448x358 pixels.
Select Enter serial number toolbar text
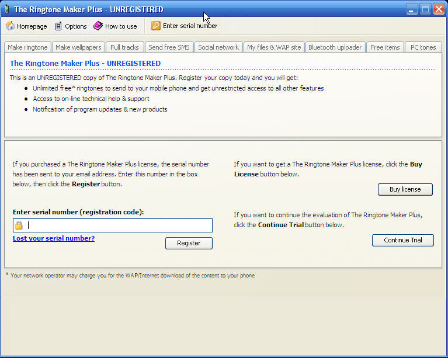click(190, 26)
